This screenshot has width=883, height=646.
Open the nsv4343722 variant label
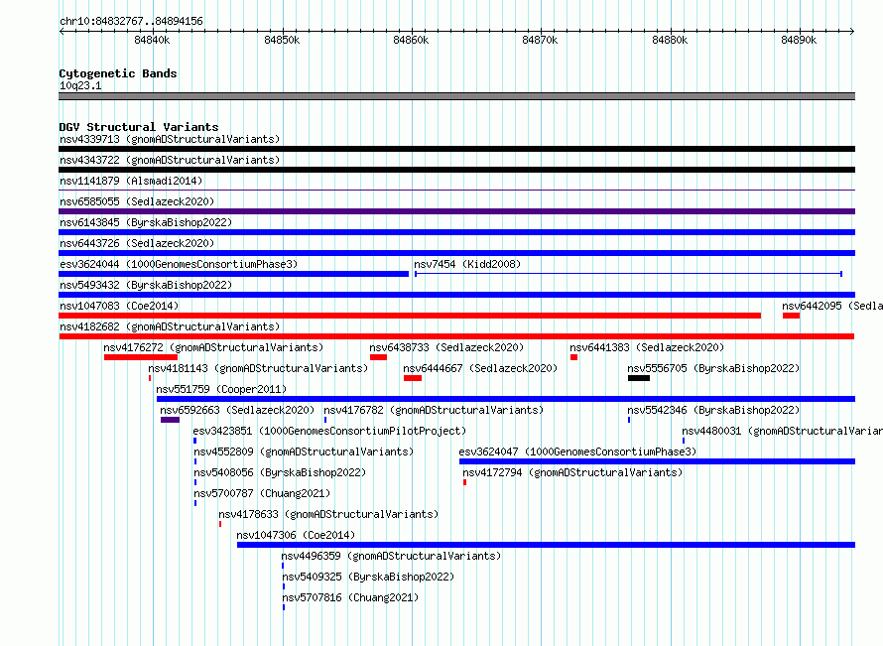click(170, 160)
